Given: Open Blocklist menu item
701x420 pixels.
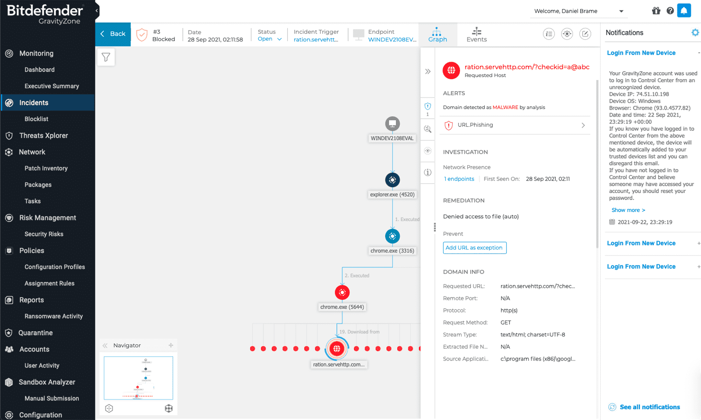Looking at the screenshot, I should tap(36, 119).
